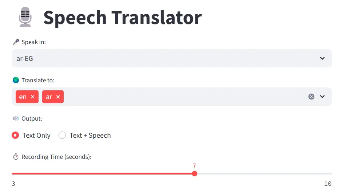This screenshot has height=192, width=346.
Task: Clear all selected translation languages
Action: [x=311, y=97]
